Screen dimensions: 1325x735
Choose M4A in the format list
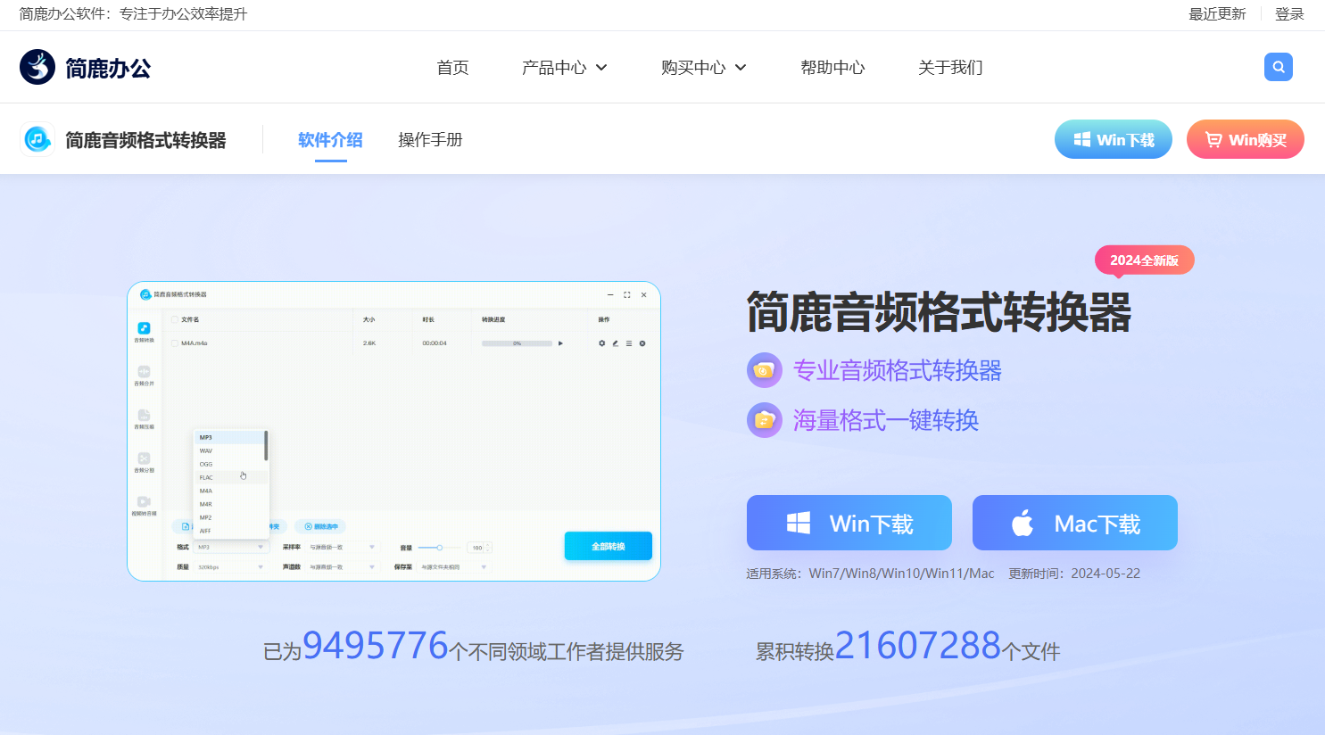pos(229,491)
